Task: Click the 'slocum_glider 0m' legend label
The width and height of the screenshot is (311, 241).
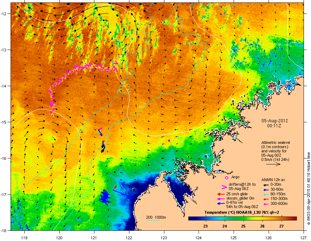Action: [x=240, y=198]
